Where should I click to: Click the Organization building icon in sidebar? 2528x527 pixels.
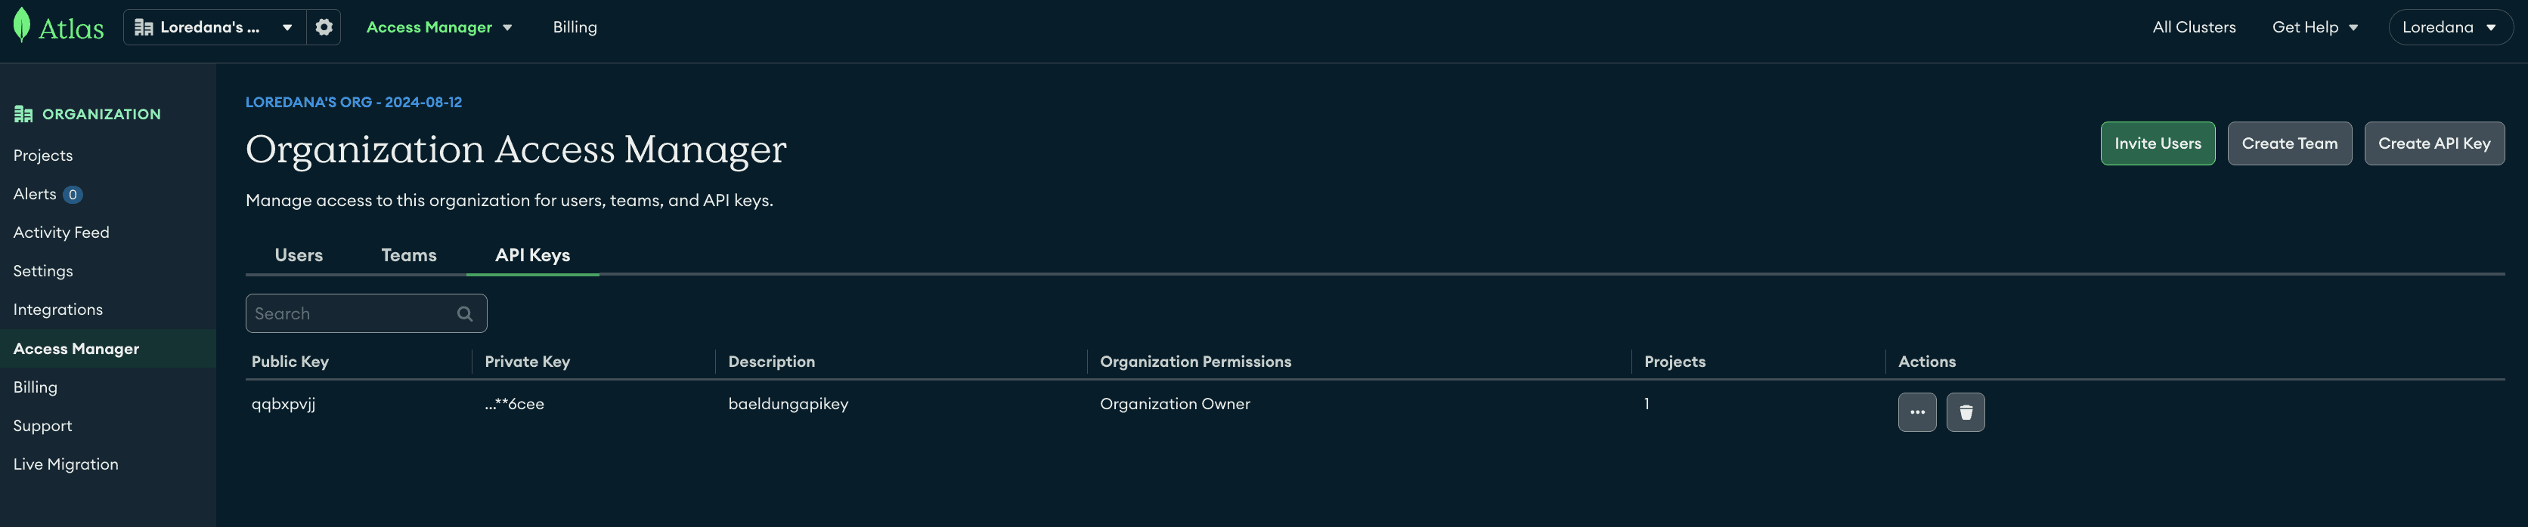[23, 115]
